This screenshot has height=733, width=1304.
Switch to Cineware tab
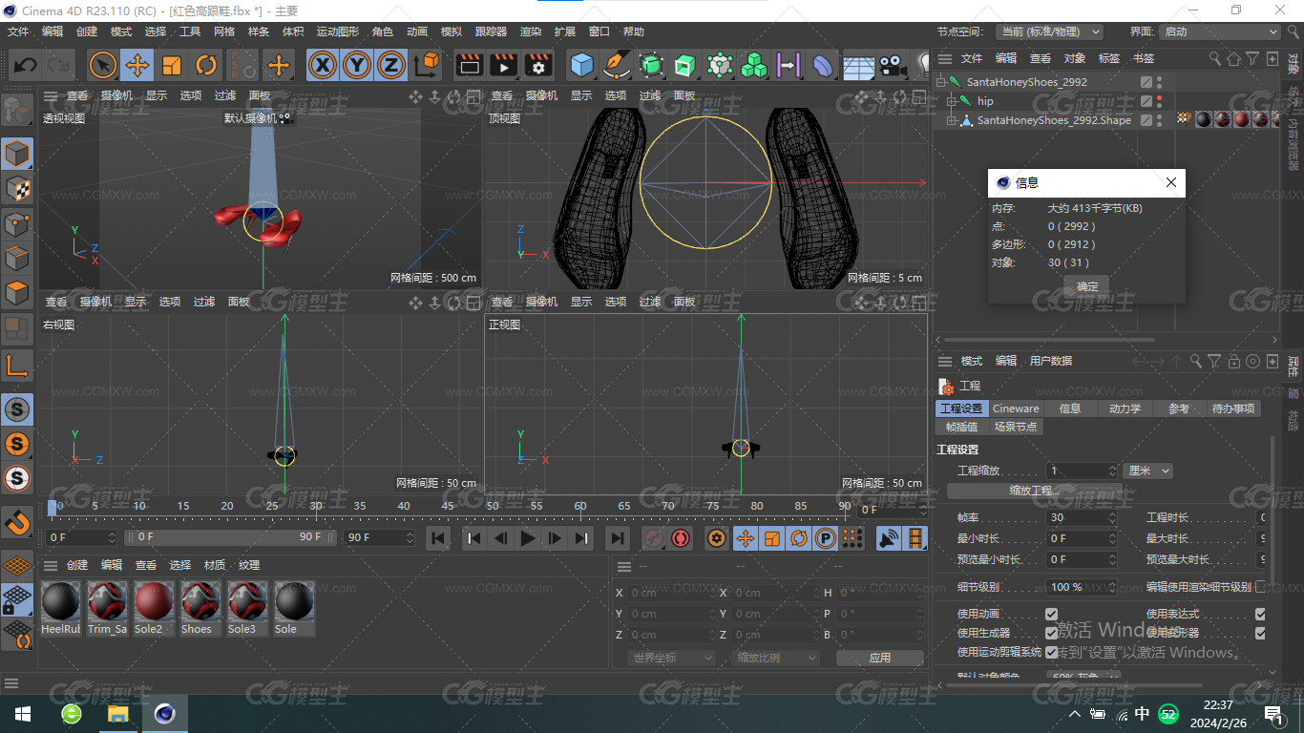pyautogui.click(x=1016, y=408)
